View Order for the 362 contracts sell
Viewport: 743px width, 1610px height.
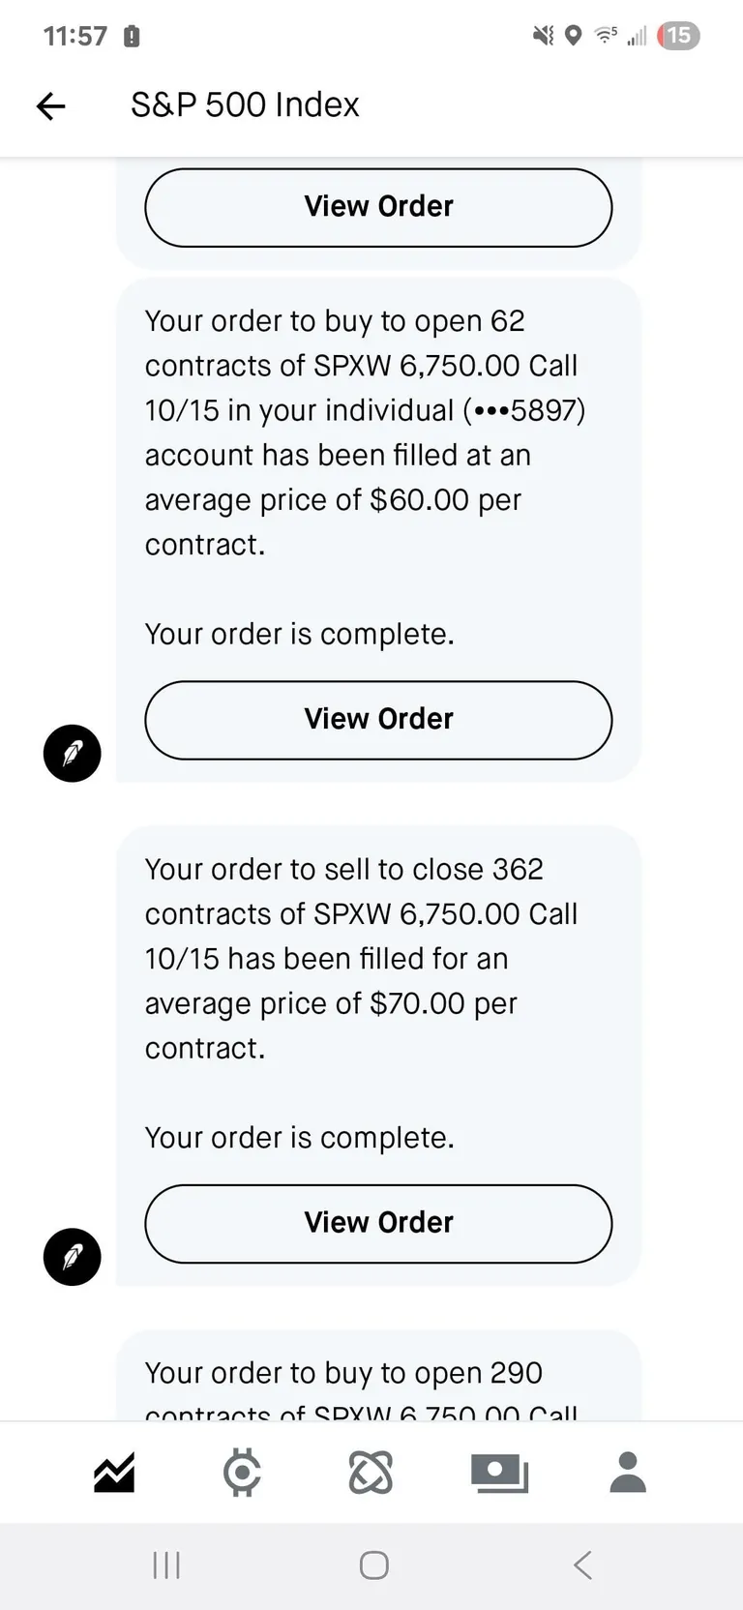[378, 1223]
